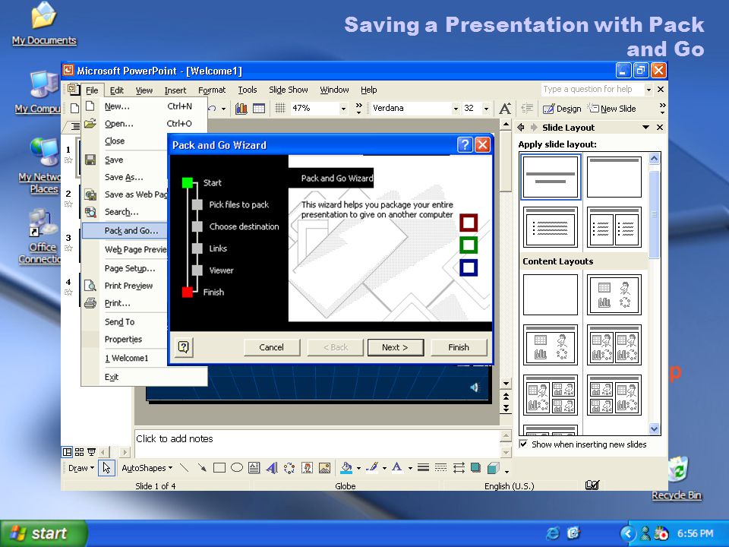Viewport: 729px width, 547px height.
Task: Click the Line Color brush icon
Action: click(371, 467)
